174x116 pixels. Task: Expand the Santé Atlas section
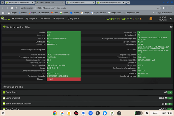coord(87,92)
